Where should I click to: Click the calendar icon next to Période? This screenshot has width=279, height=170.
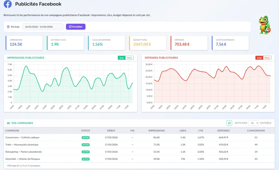(8, 27)
